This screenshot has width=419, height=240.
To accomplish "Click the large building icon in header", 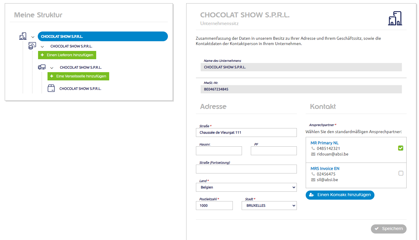I will point(395,18).
